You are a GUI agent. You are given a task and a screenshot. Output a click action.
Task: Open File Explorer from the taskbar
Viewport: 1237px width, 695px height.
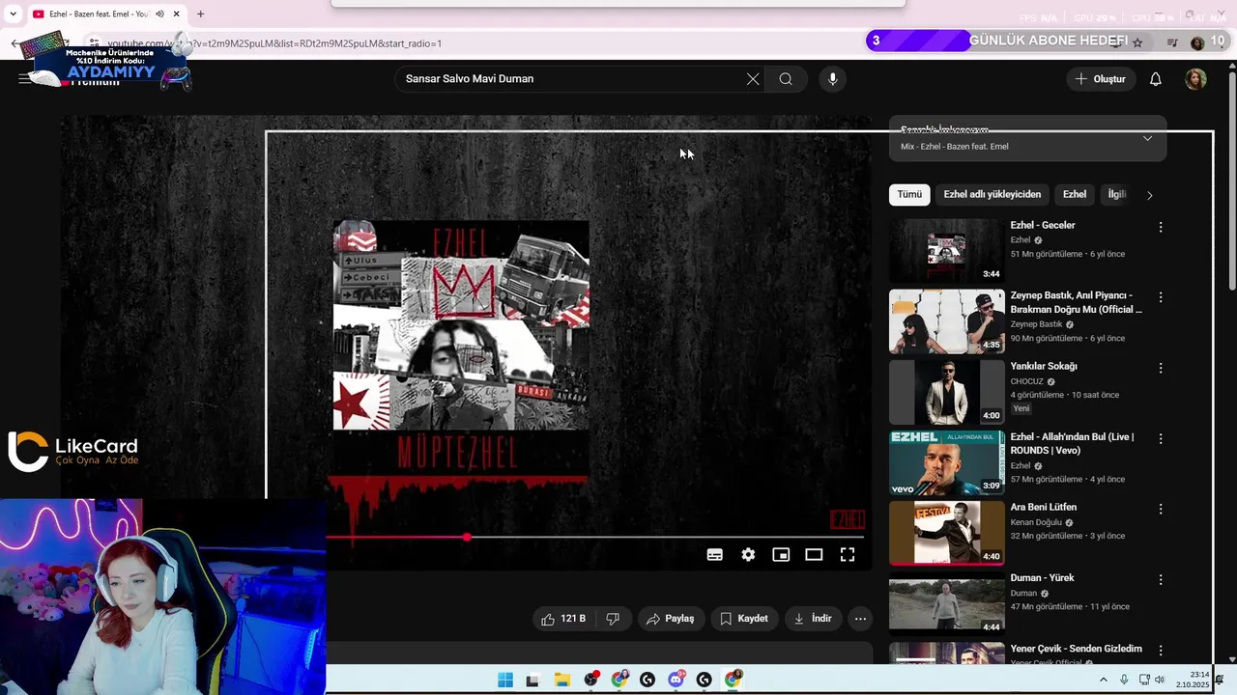[x=561, y=680]
